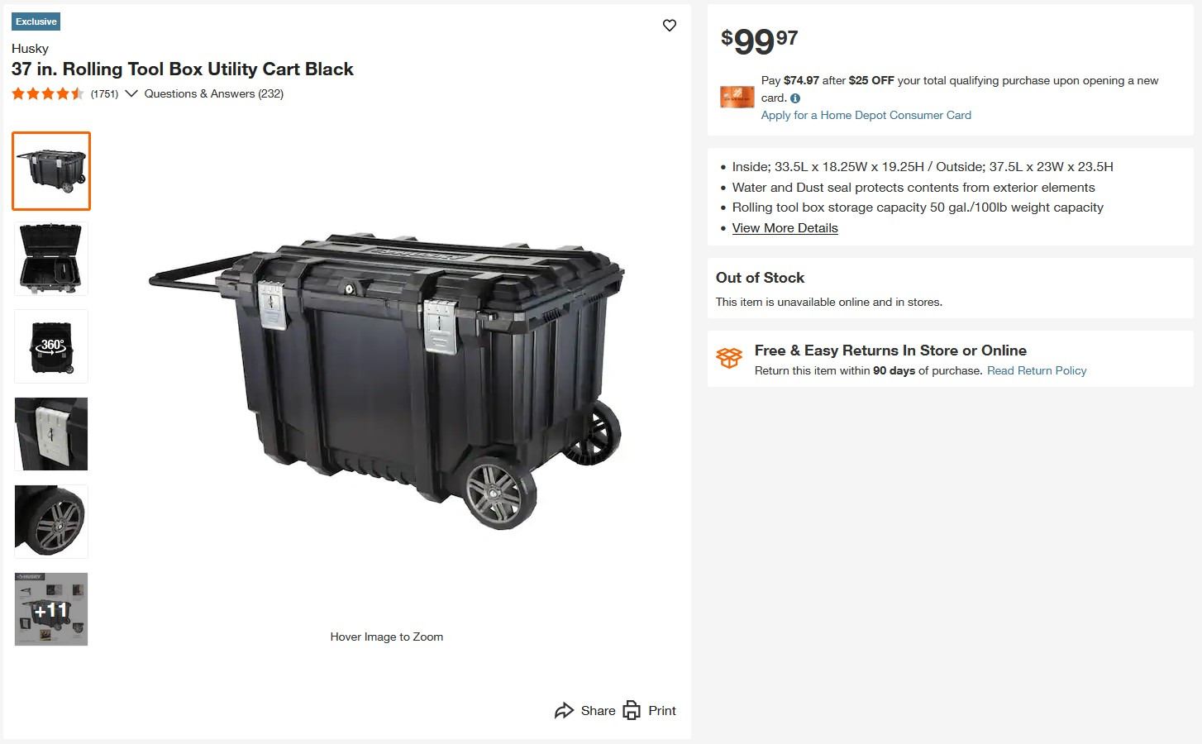This screenshot has width=1202, height=744.
Task: Open Apply for a Home Depot Consumer Card
Action: click(x=866, y=116)
